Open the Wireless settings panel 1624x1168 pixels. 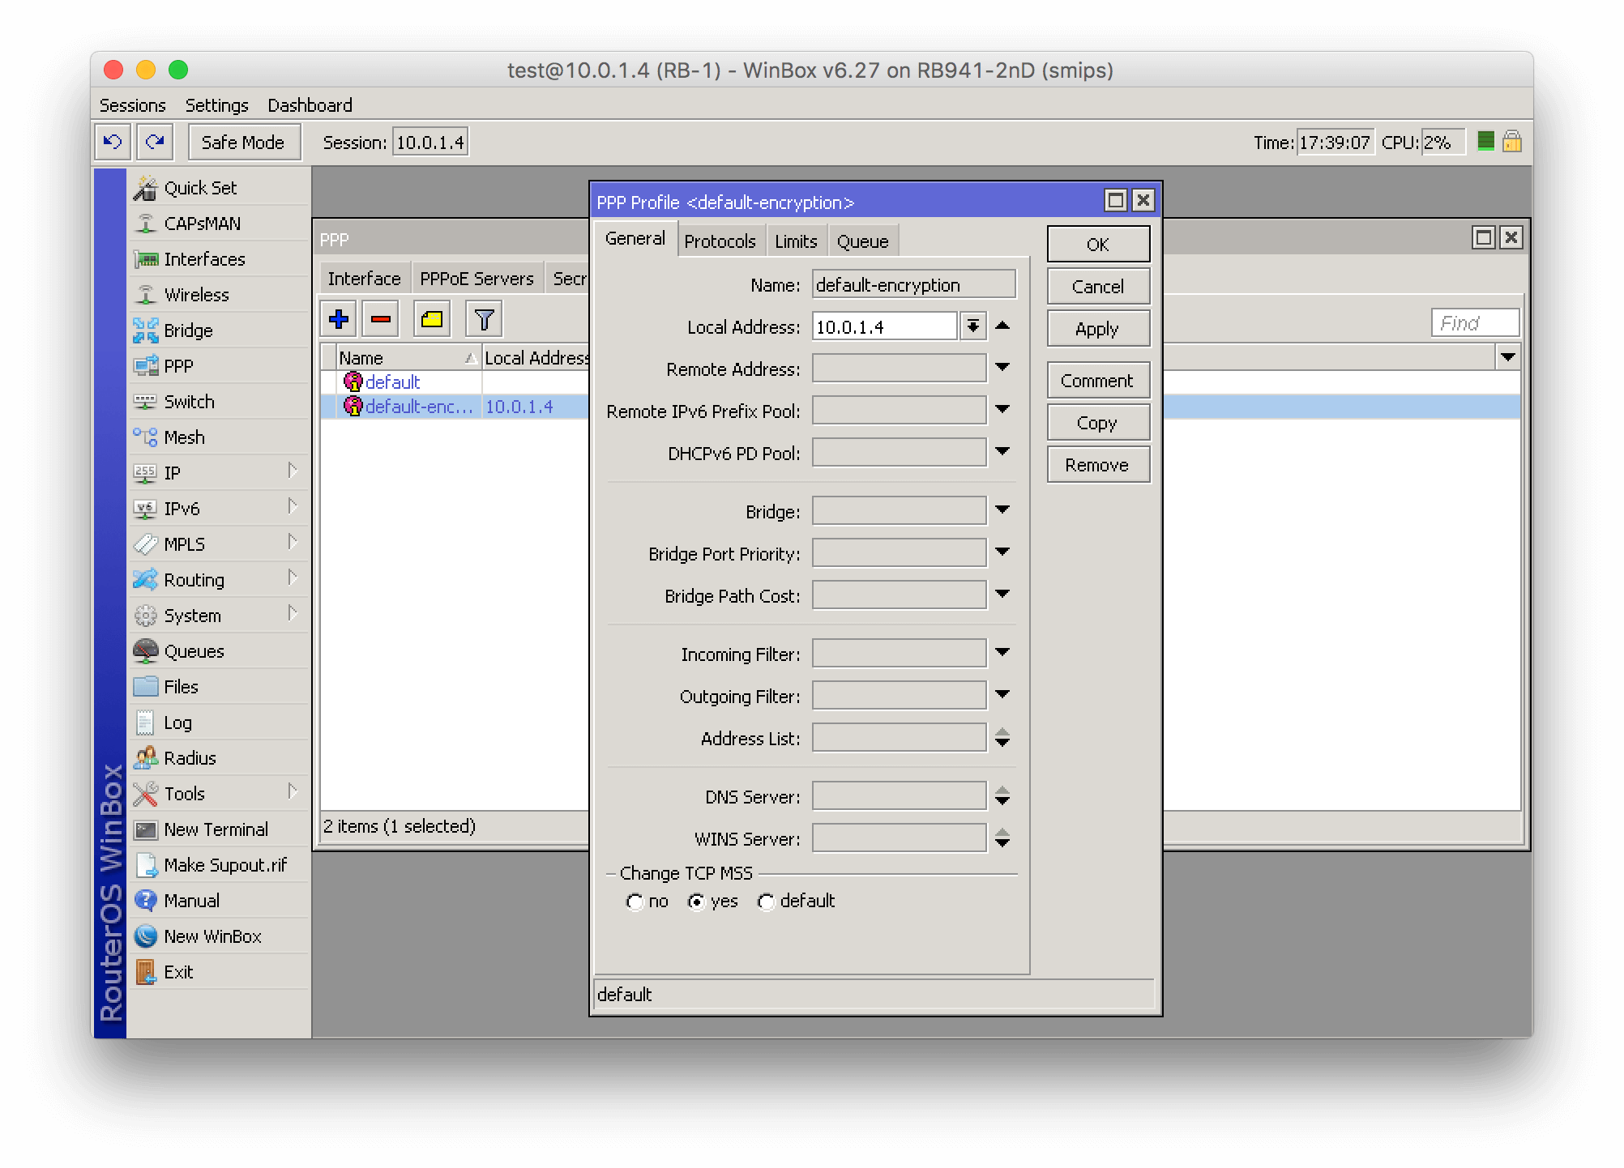(x=197, y=294)
